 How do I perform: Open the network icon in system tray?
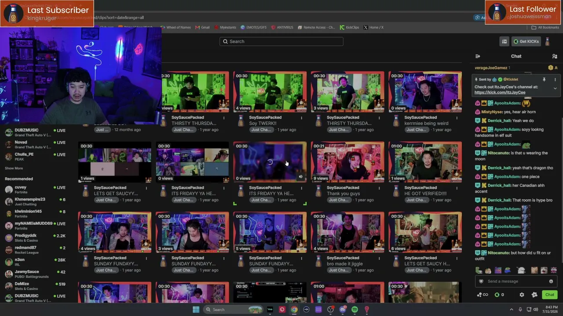coord(529,309)
